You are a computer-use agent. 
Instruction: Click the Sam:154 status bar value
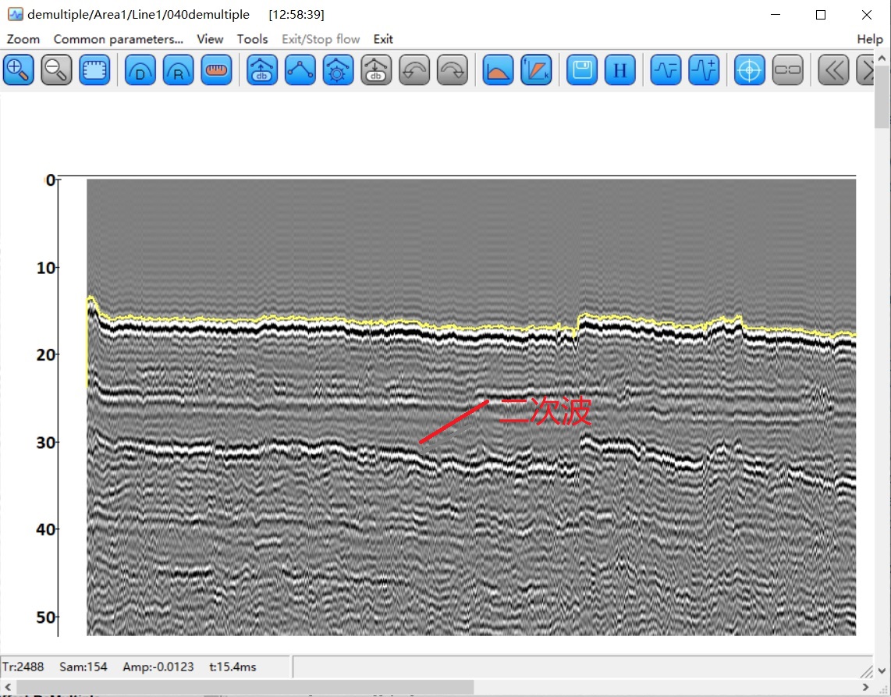(83, 667)
